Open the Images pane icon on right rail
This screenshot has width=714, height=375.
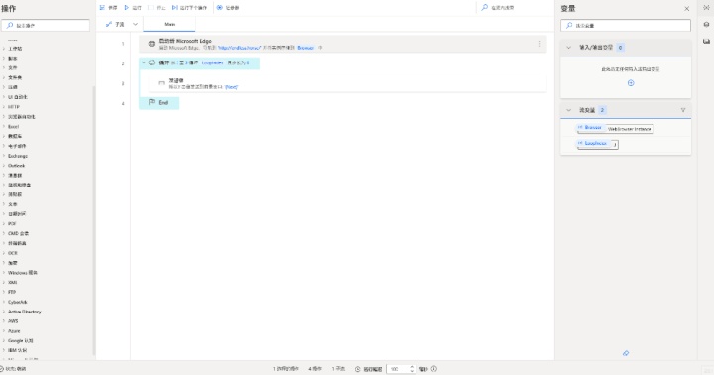click(706, 41)
